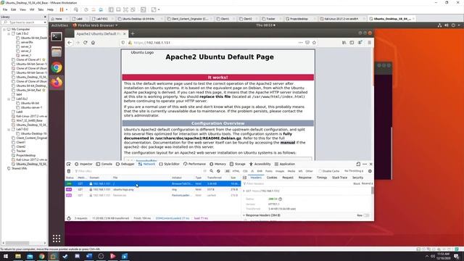Enable the Images request filter

tap(280, 171)
